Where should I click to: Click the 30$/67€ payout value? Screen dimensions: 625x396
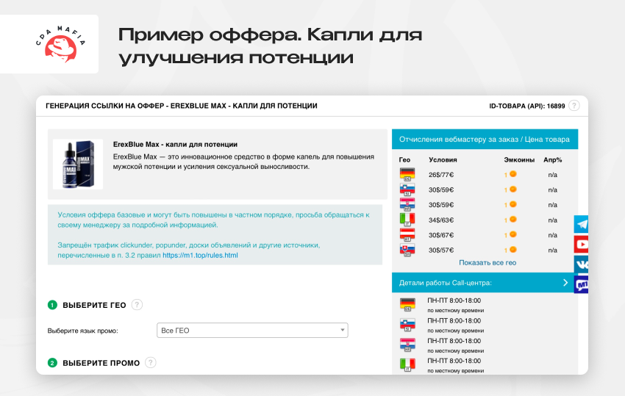[441, 235]
